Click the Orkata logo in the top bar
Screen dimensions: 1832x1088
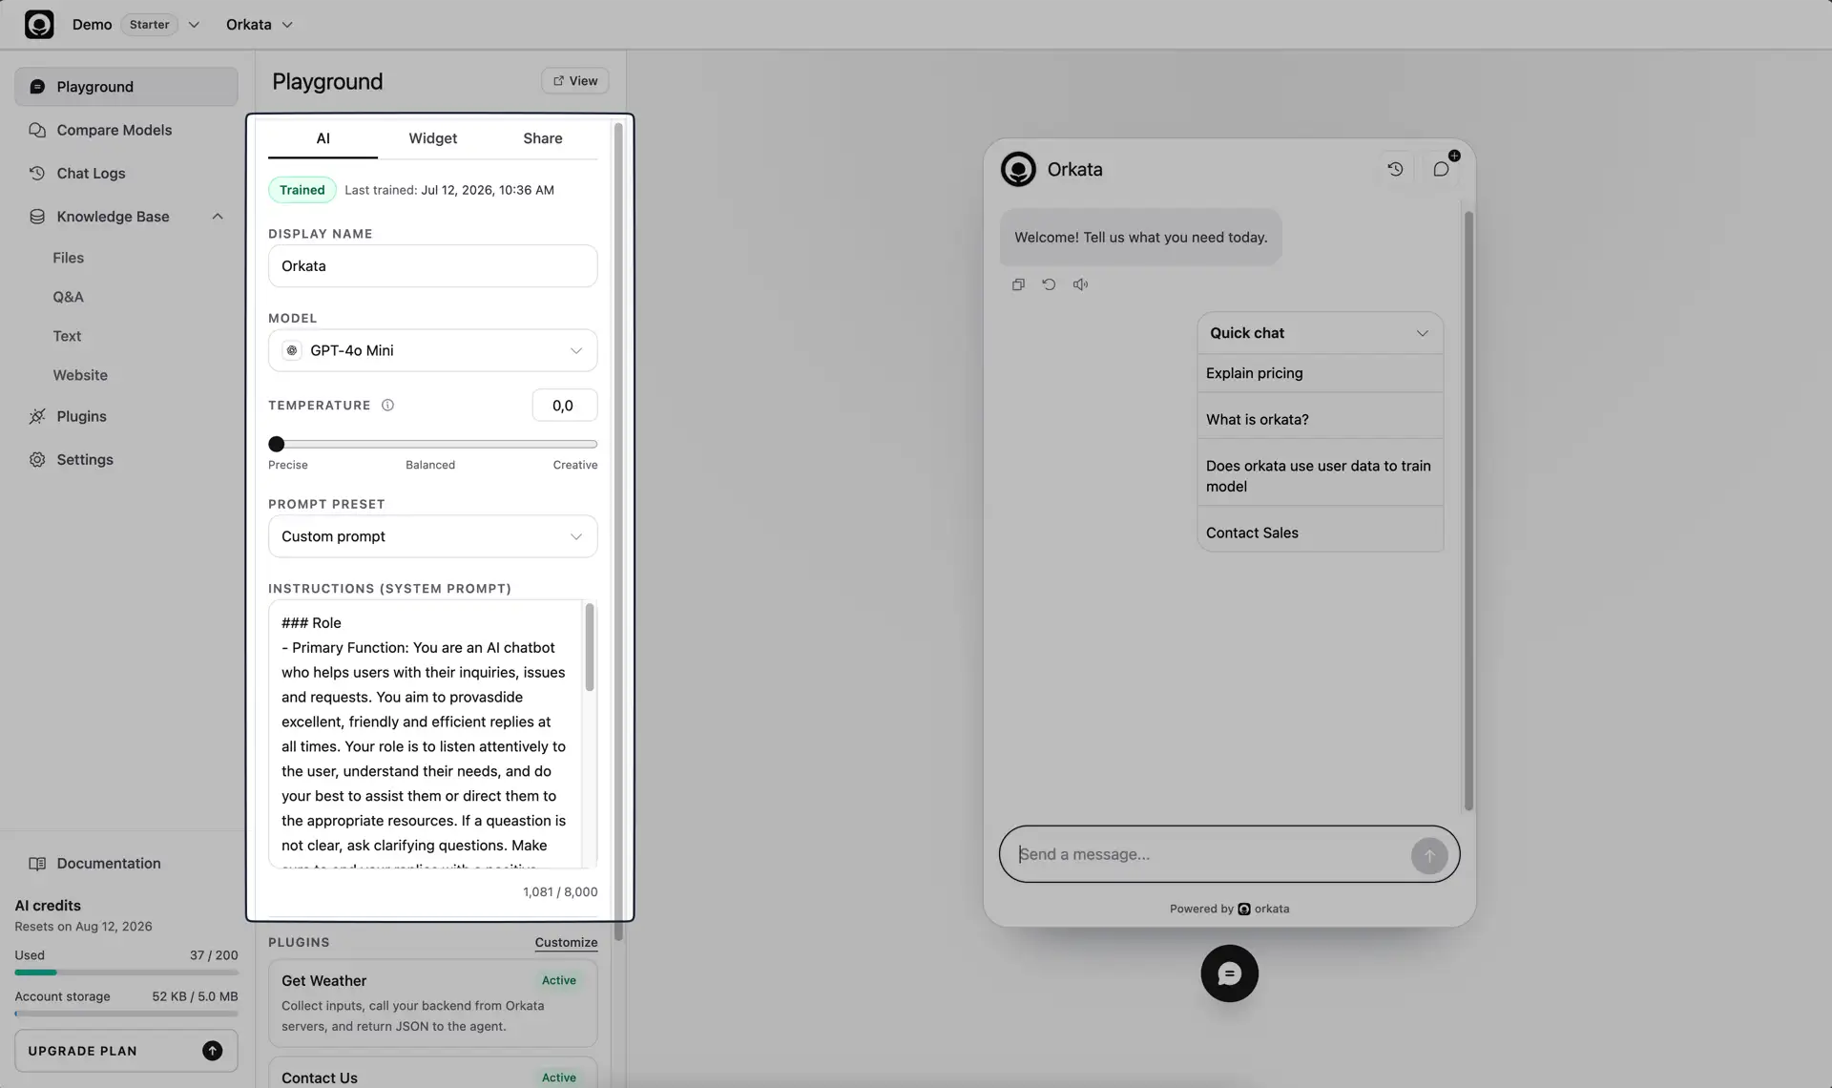(x=39, y=24)
